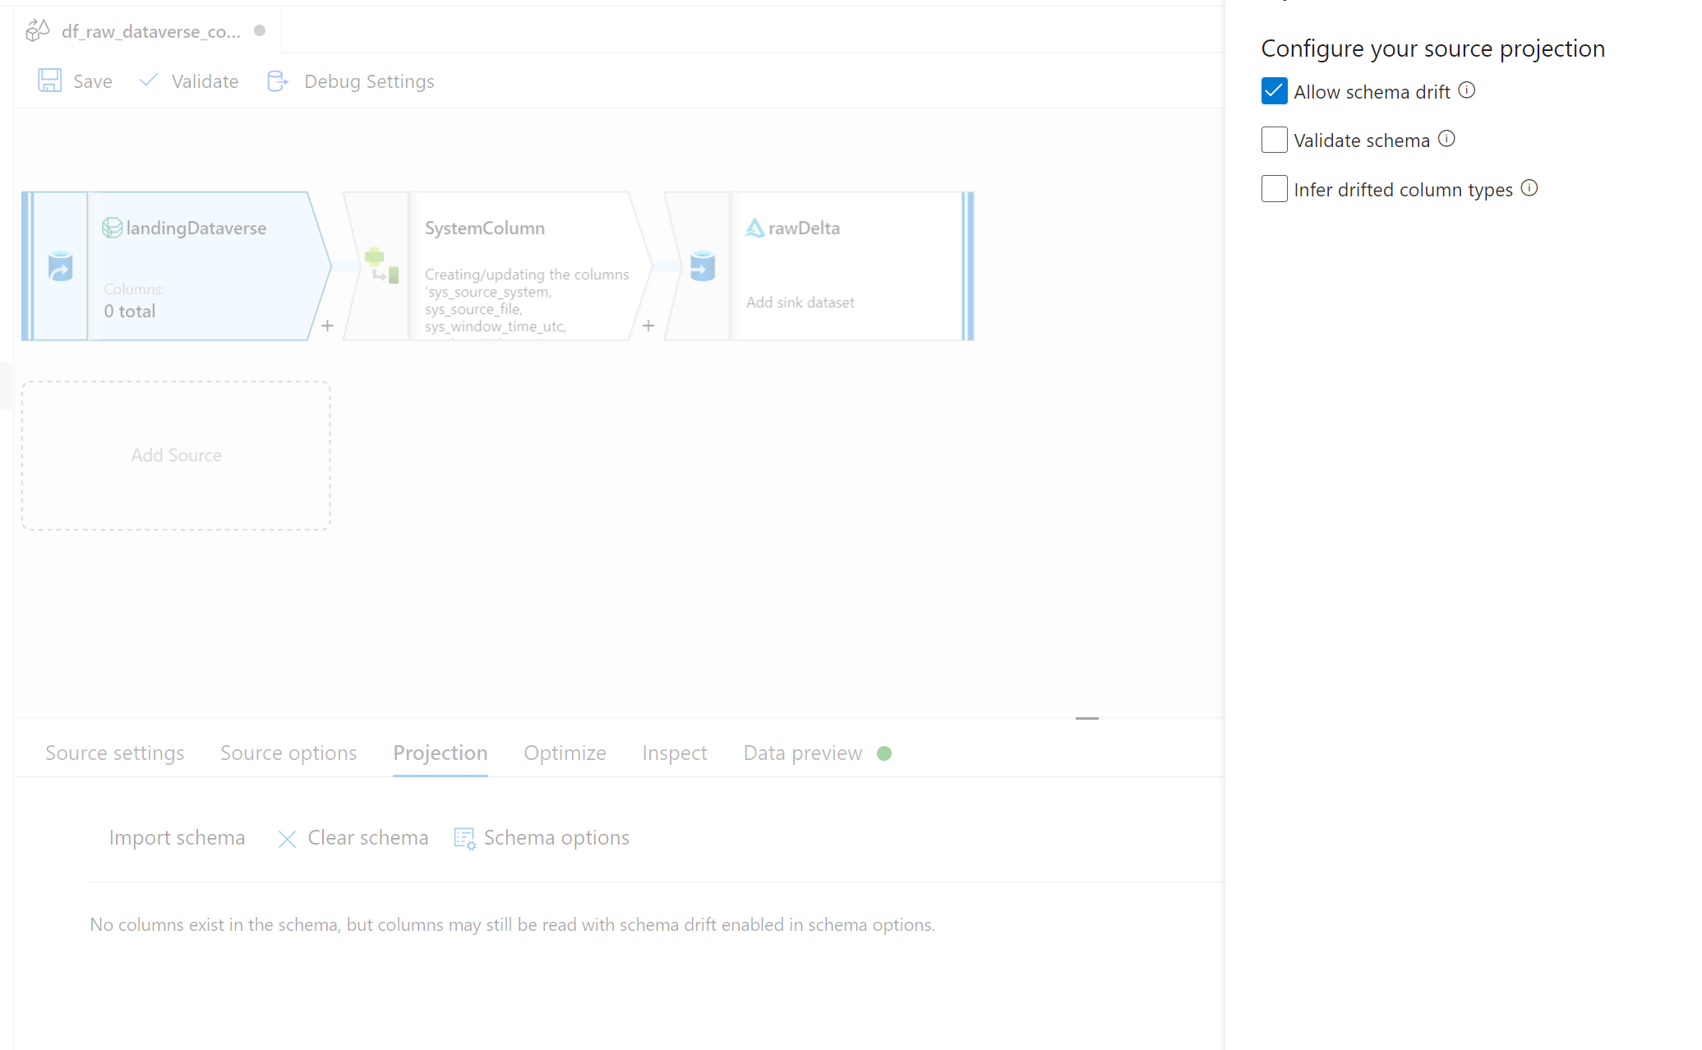
Task: Click the Validate checkmark icon
Action: pyautogui.click(x=149, y=81)
